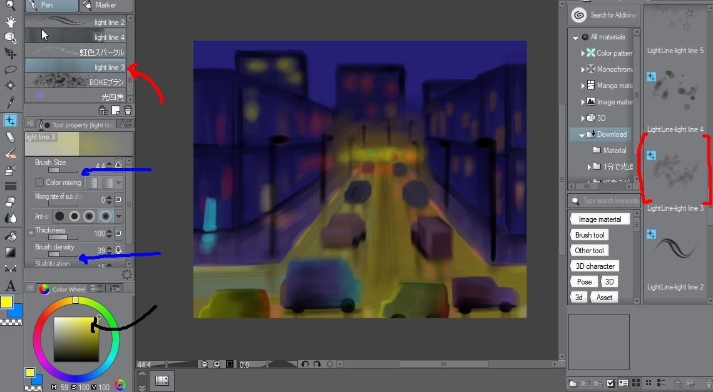Expand the Manga material folder

[x=583, y=86]
